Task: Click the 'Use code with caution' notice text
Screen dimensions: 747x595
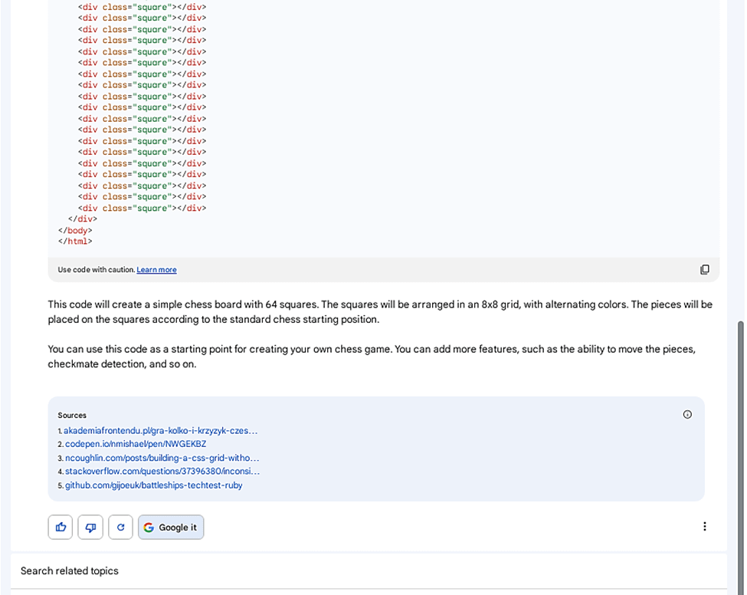Action: 96,270
